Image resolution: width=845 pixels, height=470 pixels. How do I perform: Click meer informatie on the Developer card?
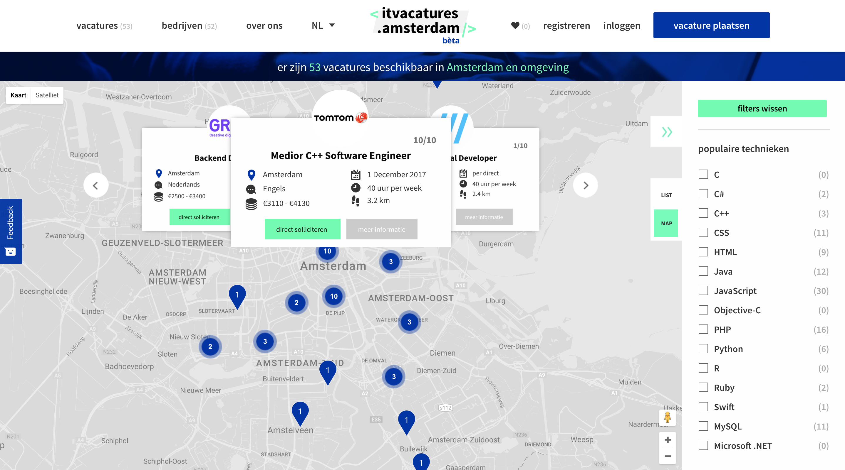coord(484,217)
